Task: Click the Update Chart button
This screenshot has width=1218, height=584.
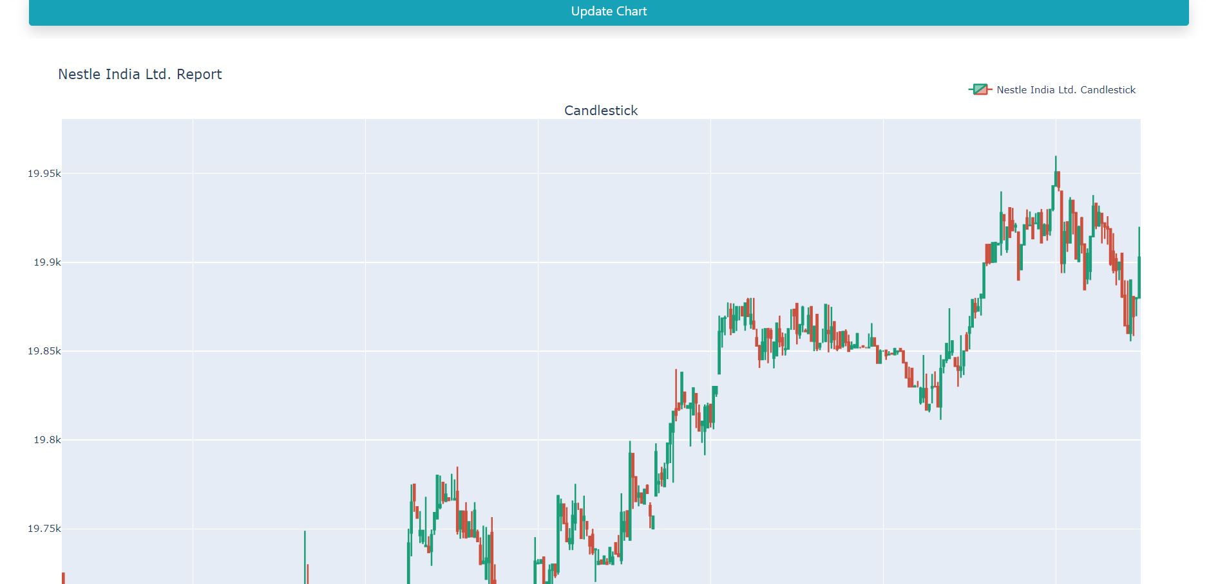Action: [x=609, y=12]
